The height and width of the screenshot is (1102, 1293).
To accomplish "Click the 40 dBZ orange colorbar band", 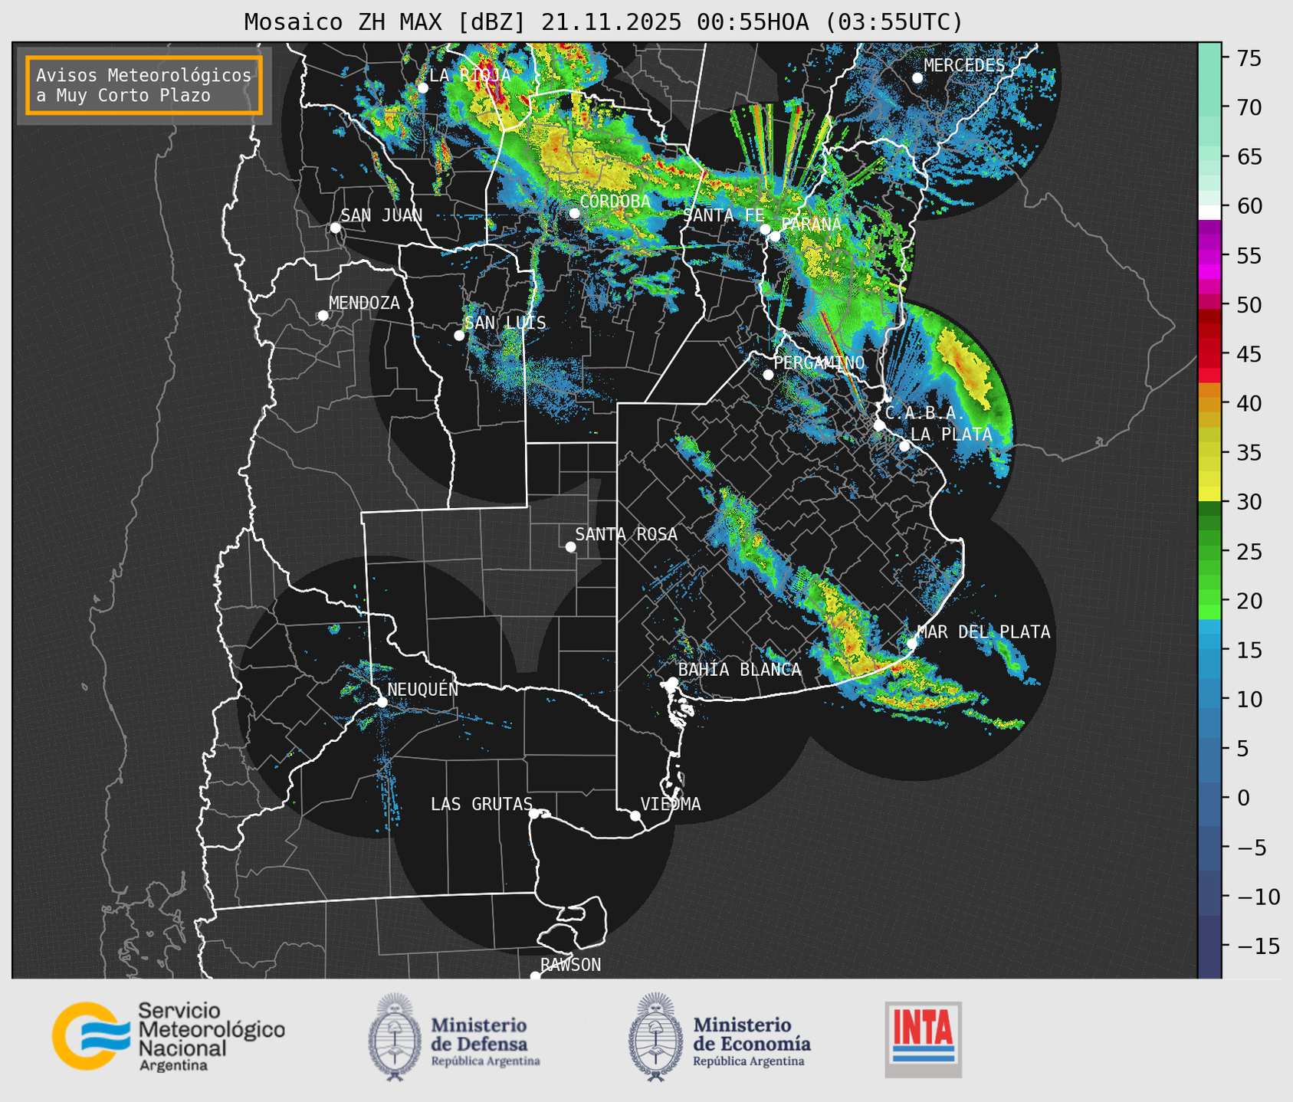I will (x=1209, y=404).
